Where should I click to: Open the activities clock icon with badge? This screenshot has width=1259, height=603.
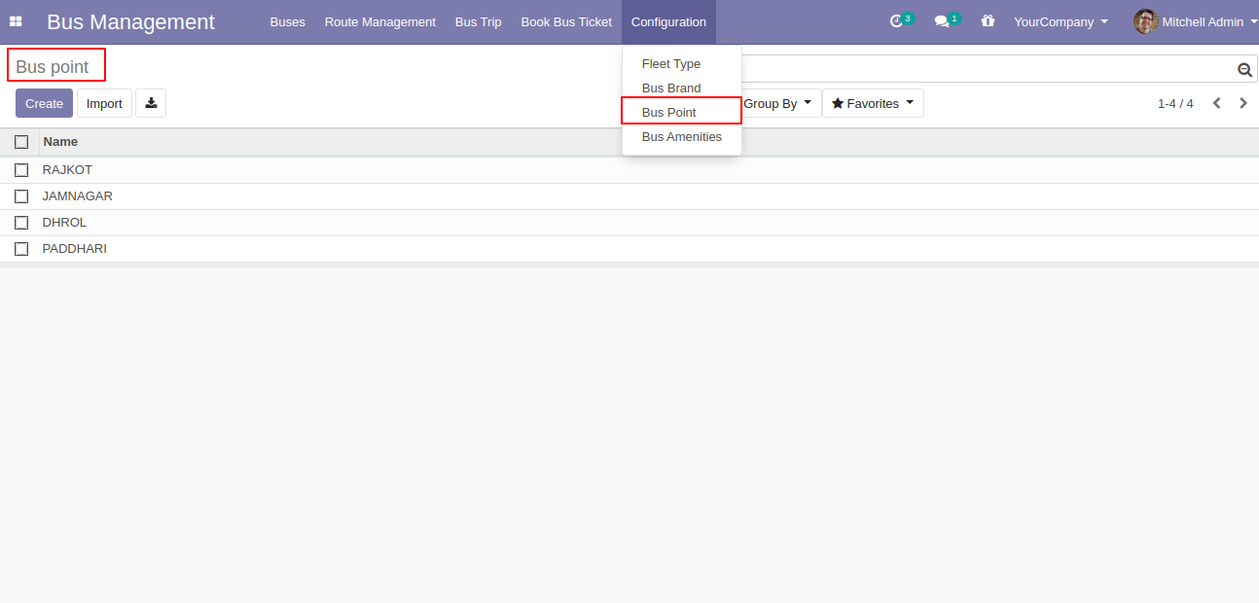(x=901, y=20)
